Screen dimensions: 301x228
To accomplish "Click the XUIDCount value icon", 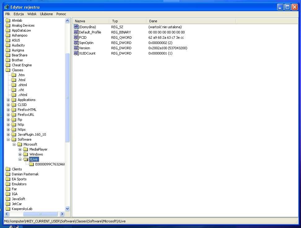I will point(76,53).
